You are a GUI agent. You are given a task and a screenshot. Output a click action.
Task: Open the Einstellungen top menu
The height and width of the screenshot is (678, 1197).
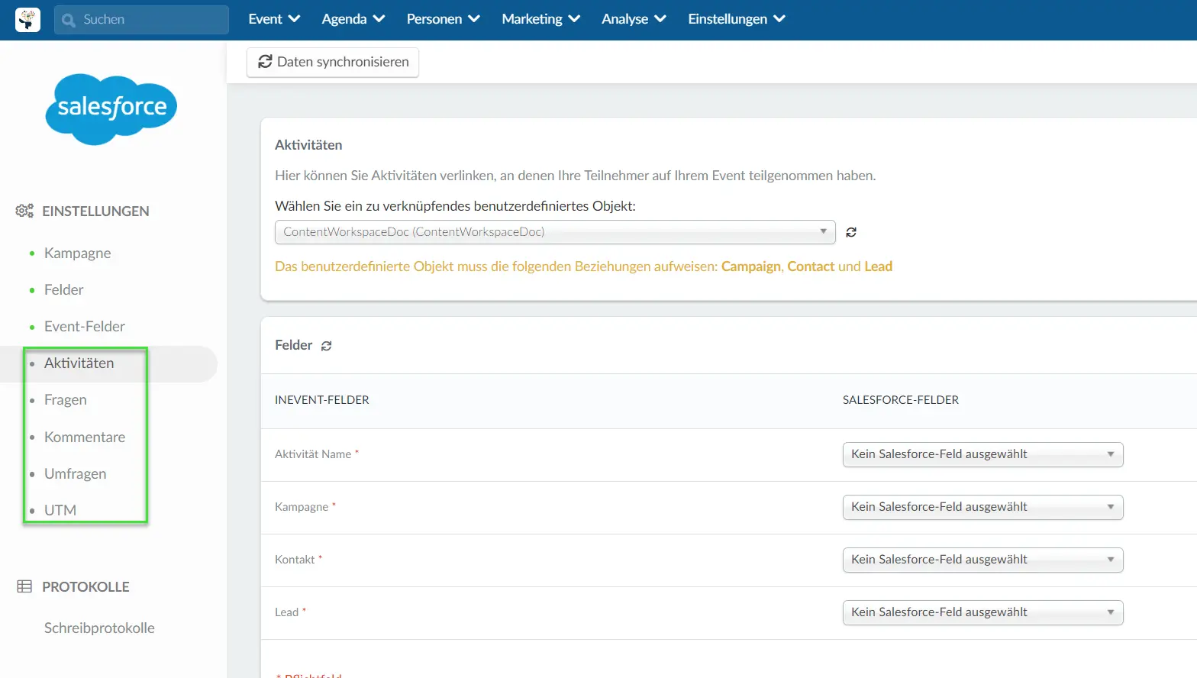pyautogui.click(x=736, y=19)
